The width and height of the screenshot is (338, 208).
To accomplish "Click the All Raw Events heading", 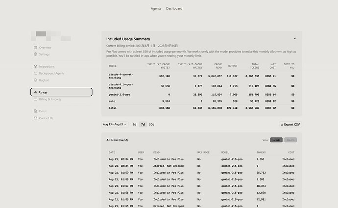I will click(117, 140).
